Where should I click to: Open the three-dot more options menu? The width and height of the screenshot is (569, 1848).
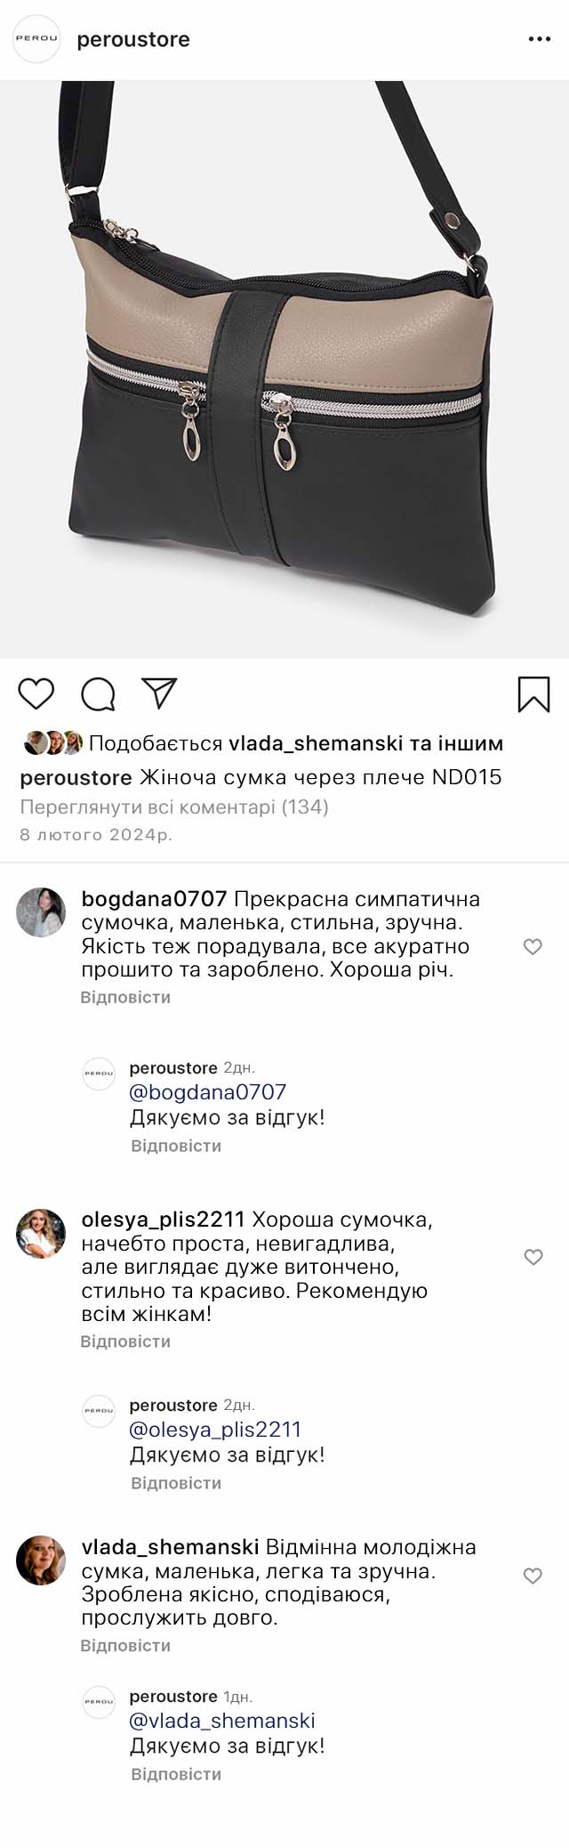coord(540,40)
